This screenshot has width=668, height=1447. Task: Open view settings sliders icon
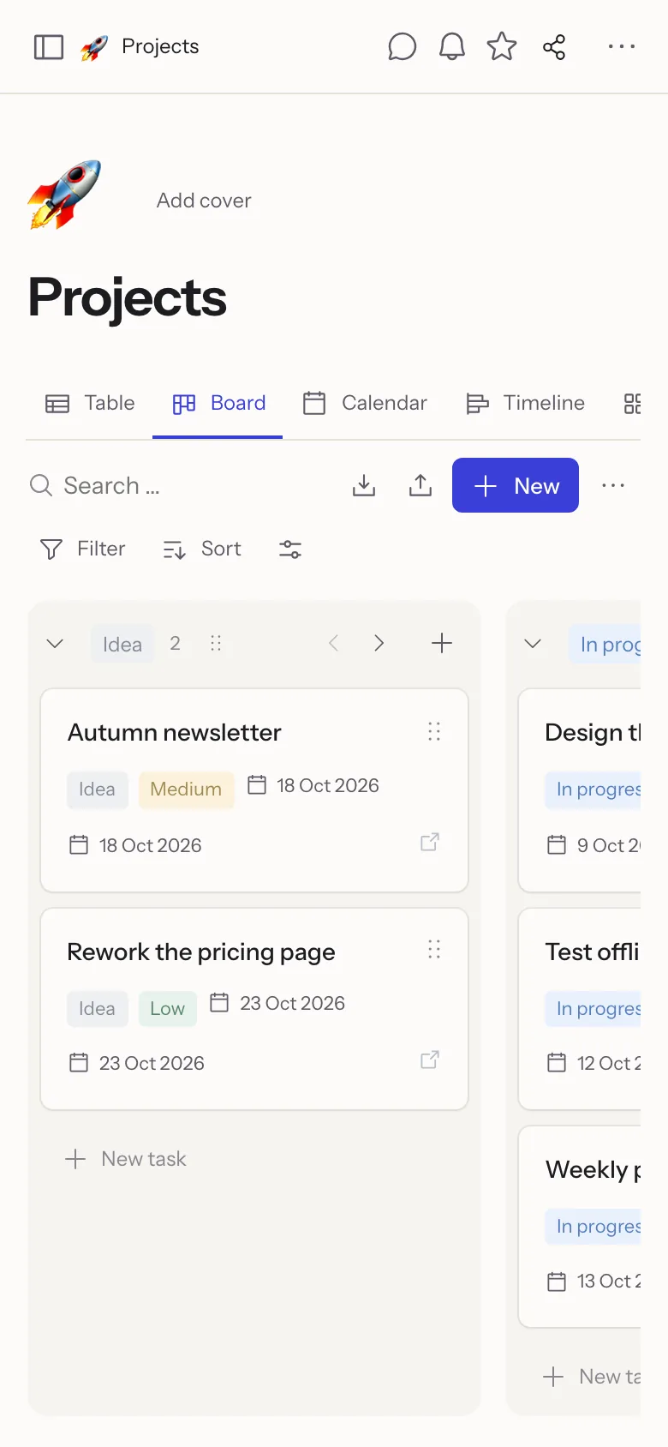(290, 549)
